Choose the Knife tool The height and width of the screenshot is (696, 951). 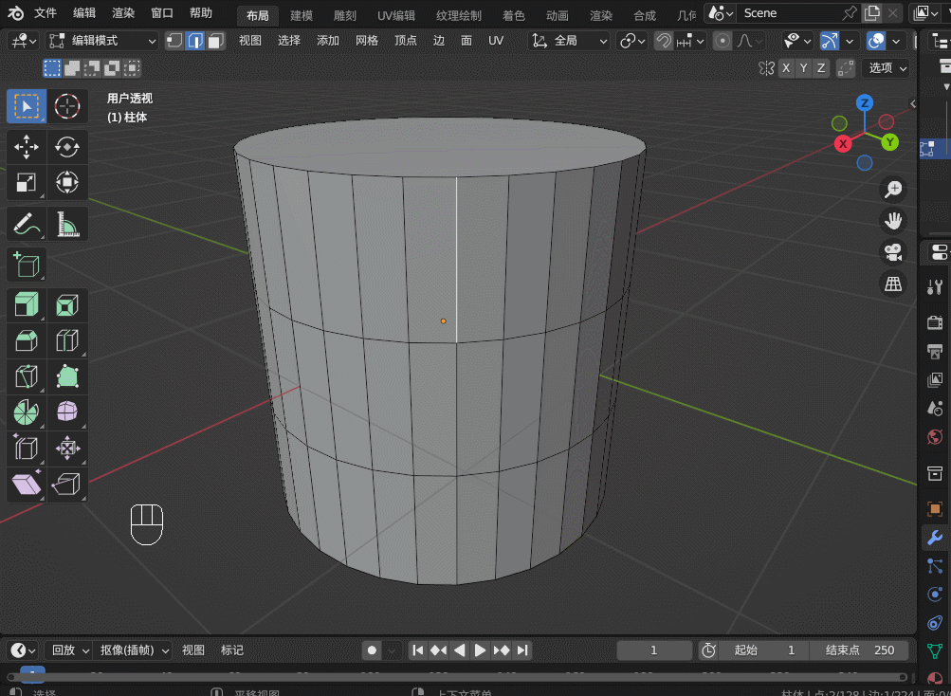27,377
